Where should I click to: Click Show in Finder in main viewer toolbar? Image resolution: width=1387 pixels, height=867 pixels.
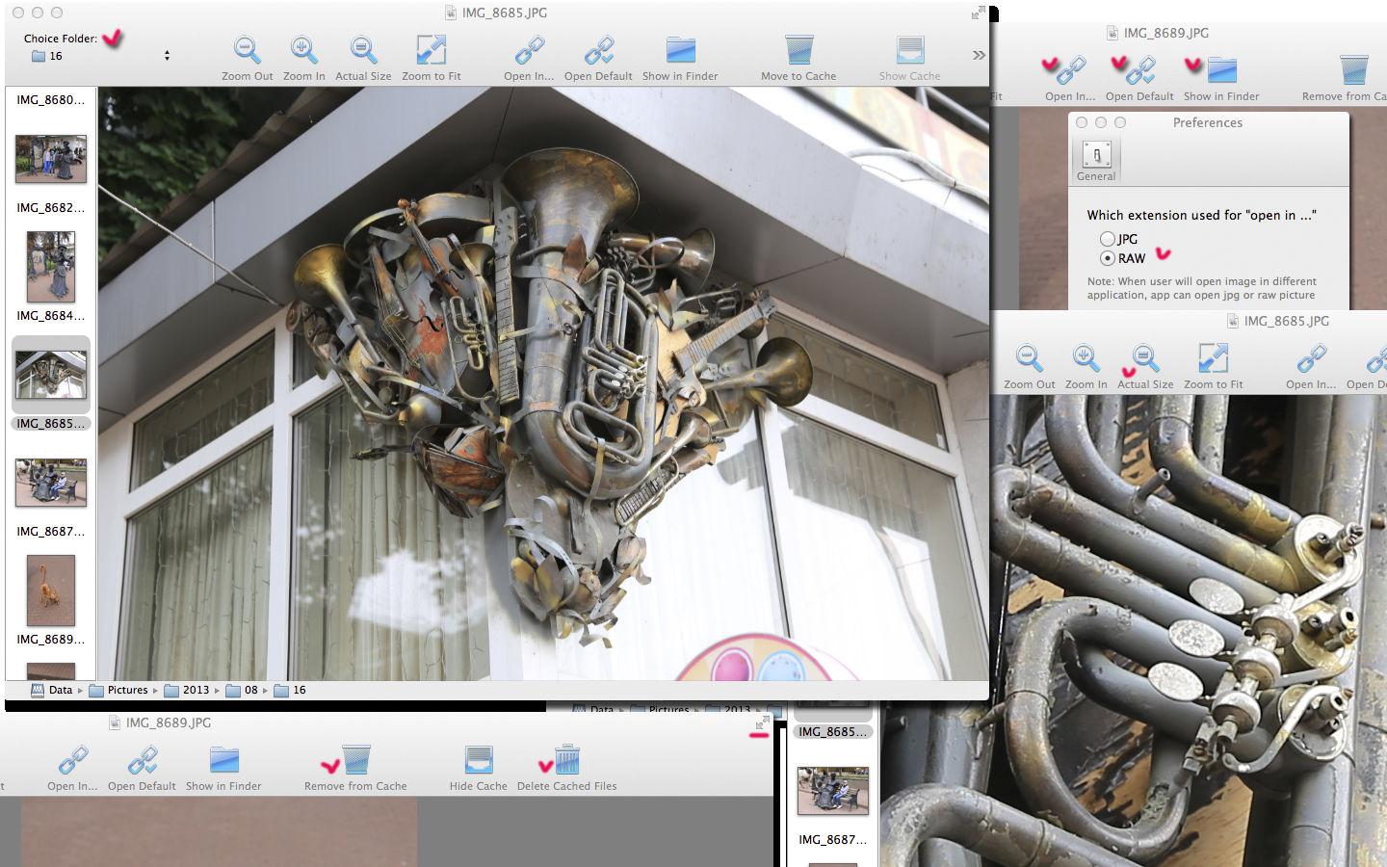(680, 51)
